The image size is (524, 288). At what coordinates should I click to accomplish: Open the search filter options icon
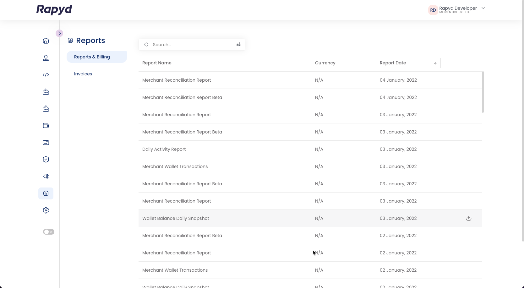238,45
